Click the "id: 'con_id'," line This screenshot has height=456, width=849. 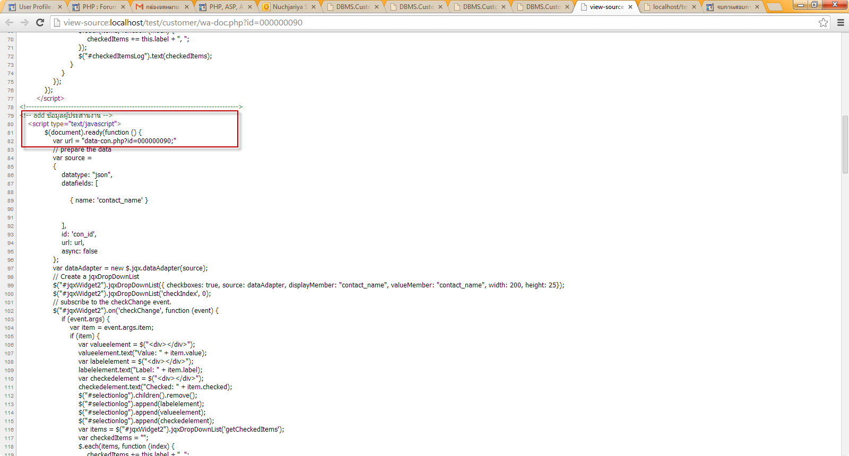[79, 234]
